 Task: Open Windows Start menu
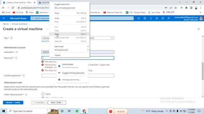pyautogui.click(x=4, y=111)
